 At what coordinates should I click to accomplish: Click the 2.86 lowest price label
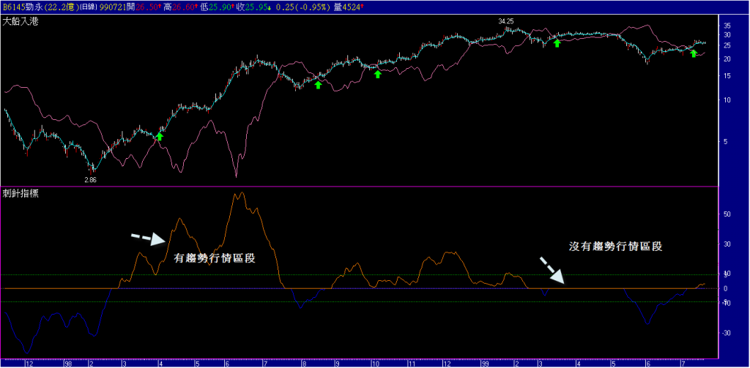[x=90, y=180]
